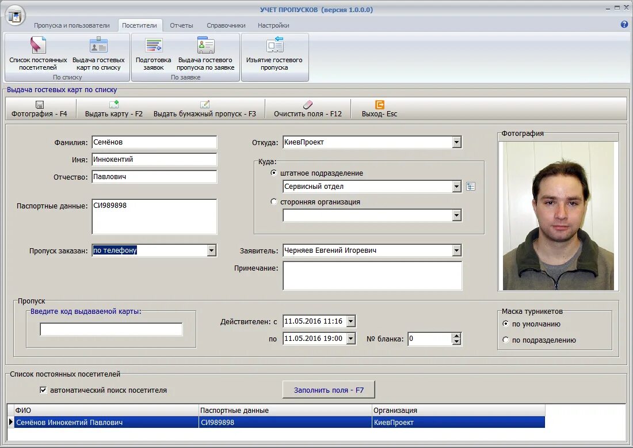Click table cell КиевПроект

[x=458, y=422]
